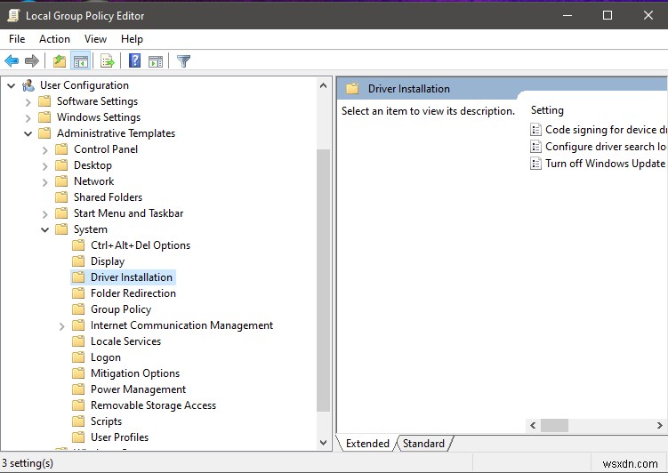The image size is (668, 473).
Task: Select the Locale Services tree item
Action: [117, 341]
